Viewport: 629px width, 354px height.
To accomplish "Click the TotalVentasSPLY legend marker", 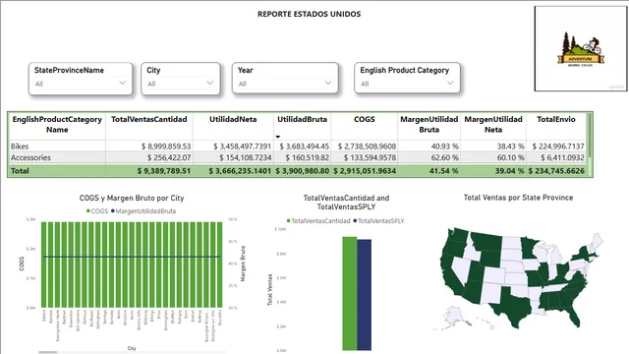I will pos(355,220).
